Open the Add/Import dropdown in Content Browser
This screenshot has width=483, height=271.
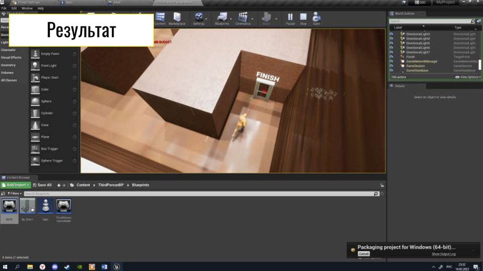(16, 185)
